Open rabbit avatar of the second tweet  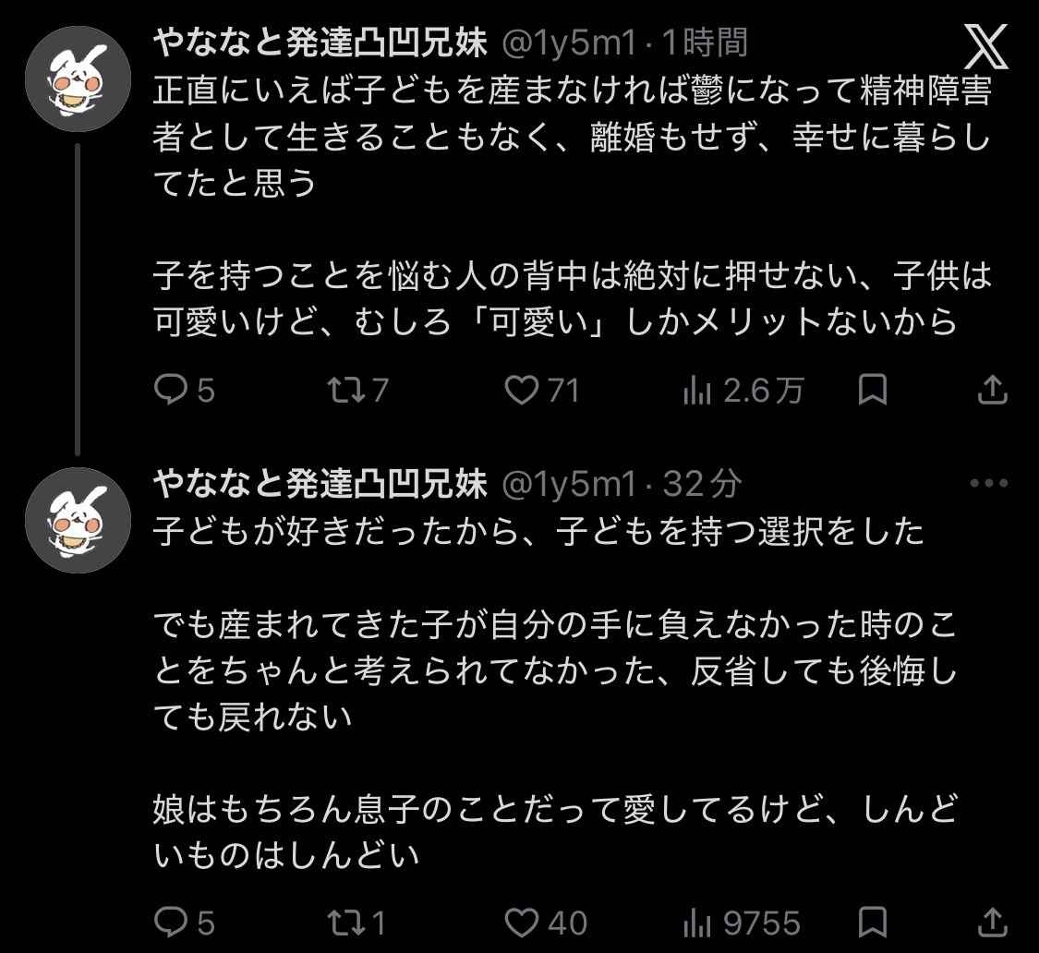pyautogui.click(x=78, y=521)
